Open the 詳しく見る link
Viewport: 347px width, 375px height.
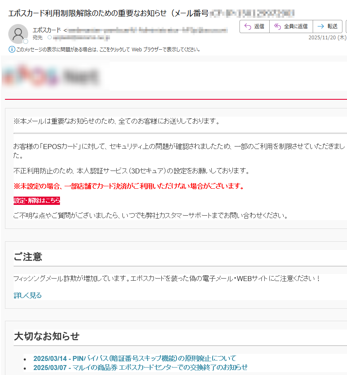[28, 295]
